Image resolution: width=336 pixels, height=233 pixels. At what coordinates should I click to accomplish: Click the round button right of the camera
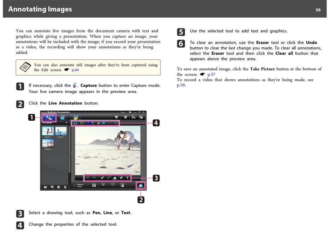(x=103, y=185)
